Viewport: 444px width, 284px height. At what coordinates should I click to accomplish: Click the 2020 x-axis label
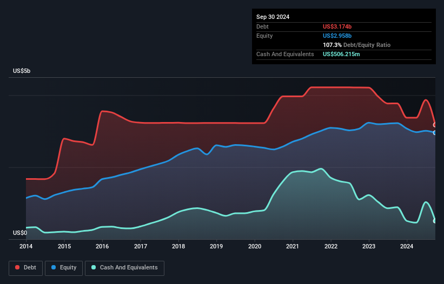(x=255, y=246)
